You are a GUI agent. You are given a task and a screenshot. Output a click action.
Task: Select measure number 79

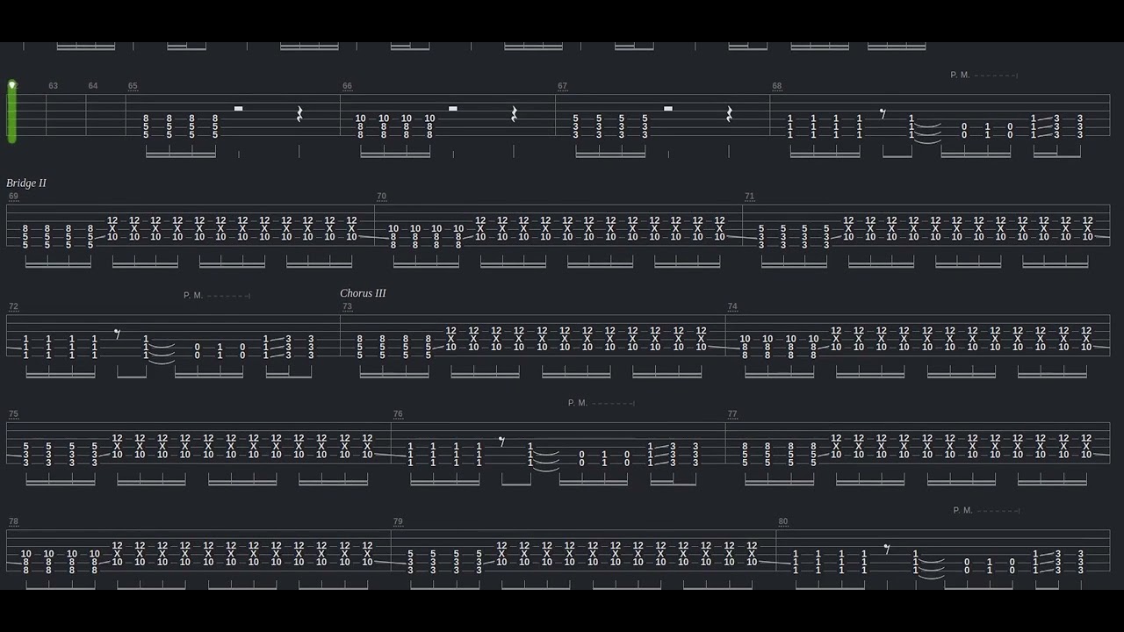398,521
